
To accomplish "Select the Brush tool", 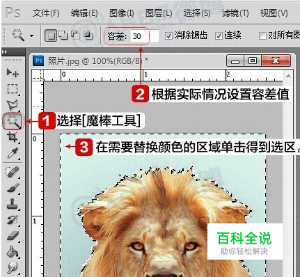I will tap(13, 188).
